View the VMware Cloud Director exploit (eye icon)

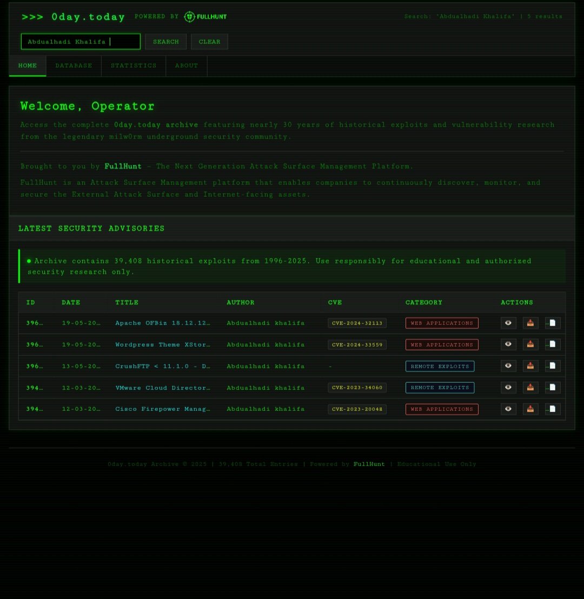[x=508, y=388]
